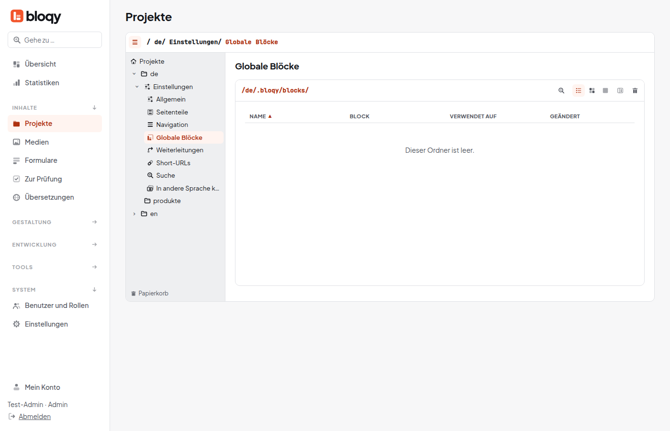Expand the TOOLS section

55,267
